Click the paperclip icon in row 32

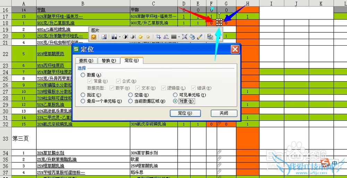[219, 124]
